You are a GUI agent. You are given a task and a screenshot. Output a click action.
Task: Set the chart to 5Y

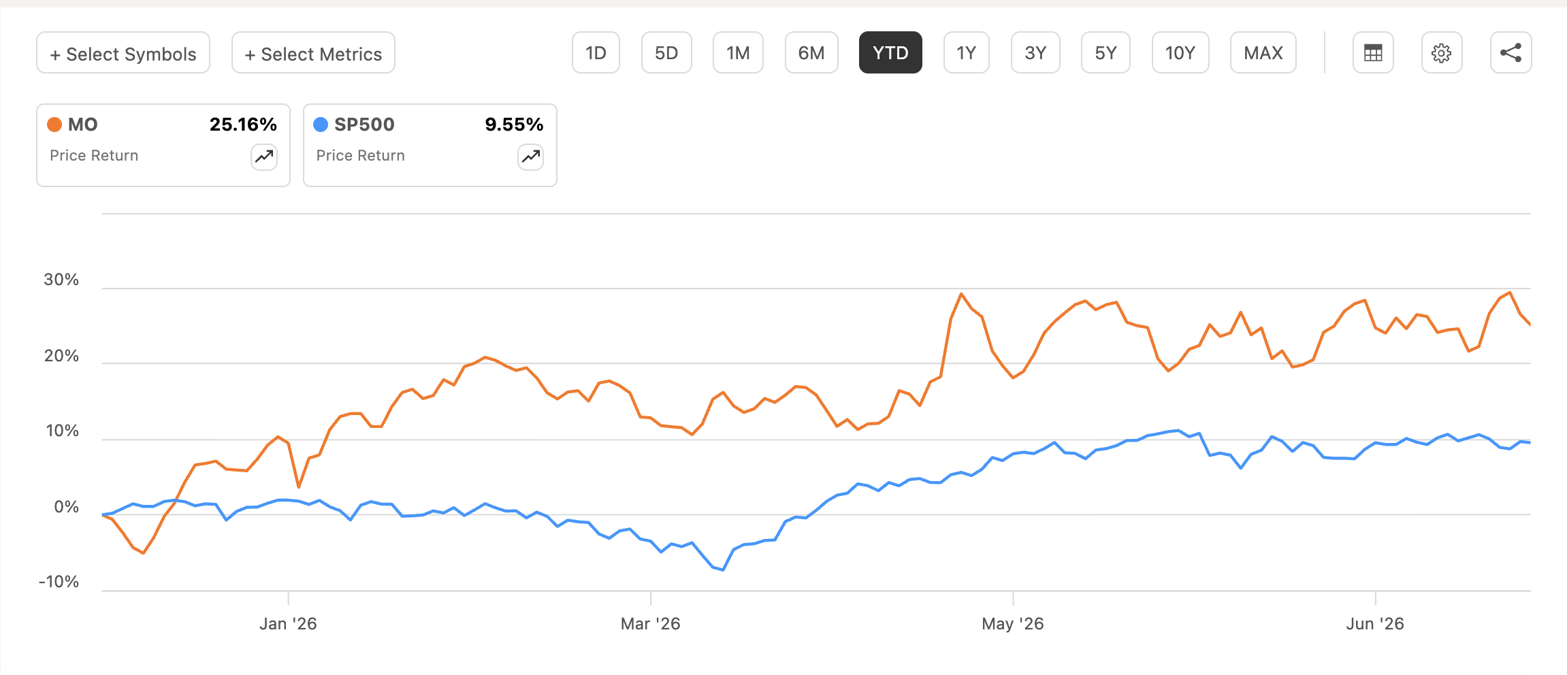(x=1105, y=52)
